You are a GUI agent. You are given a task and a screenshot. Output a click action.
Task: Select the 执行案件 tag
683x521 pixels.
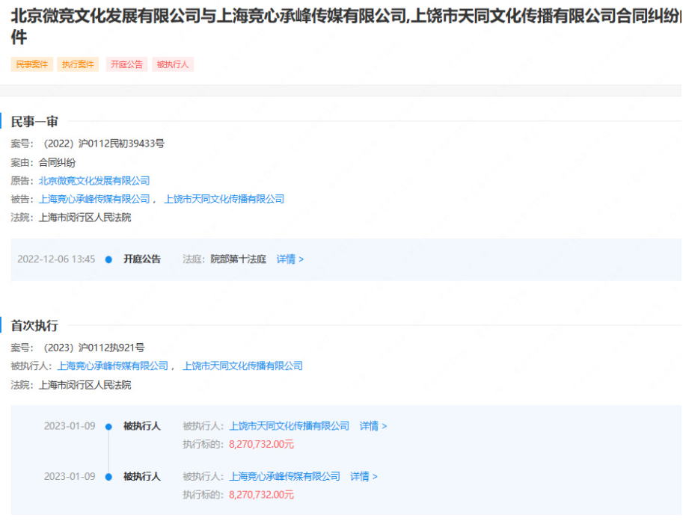pos(78,64)
